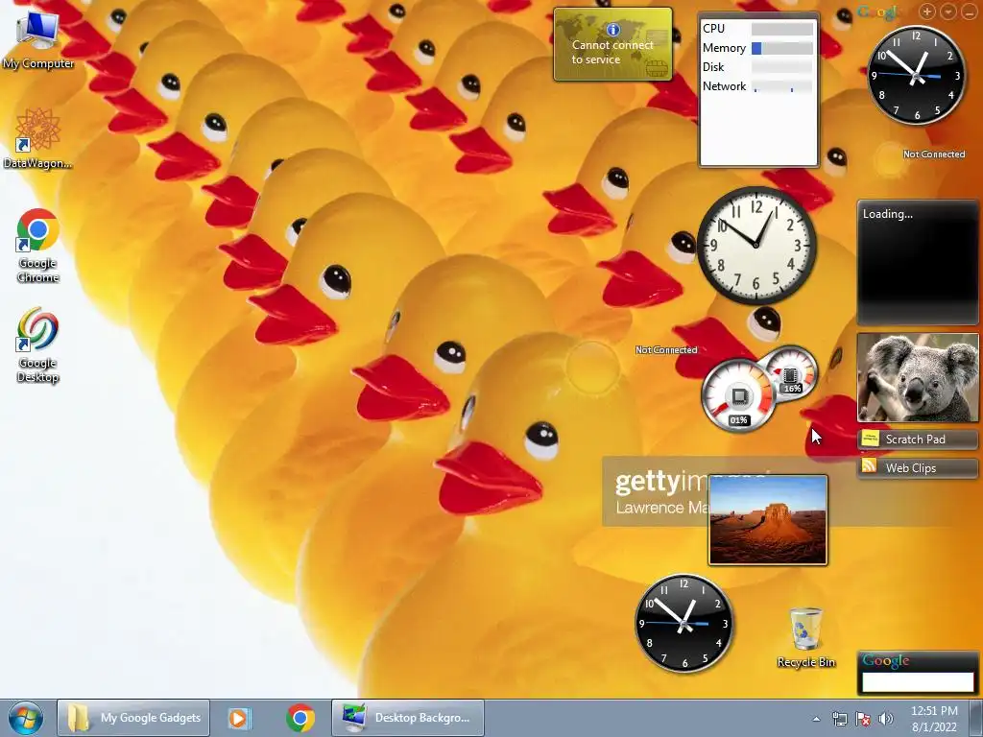Click the Disk label in system monitor gadget
983x737 pixels.
(713, 67)
